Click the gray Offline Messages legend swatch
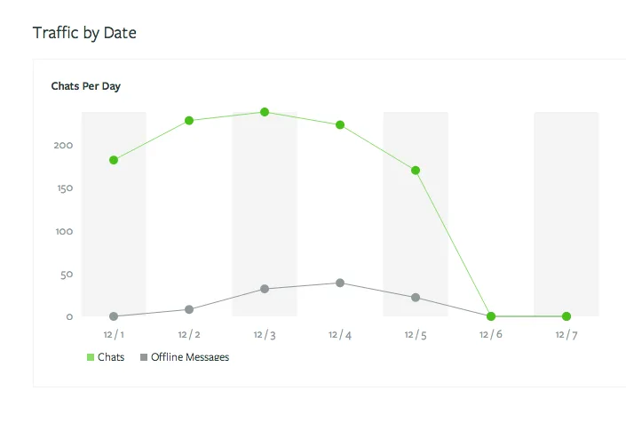626x431 pixels. [x=144, y=357]
